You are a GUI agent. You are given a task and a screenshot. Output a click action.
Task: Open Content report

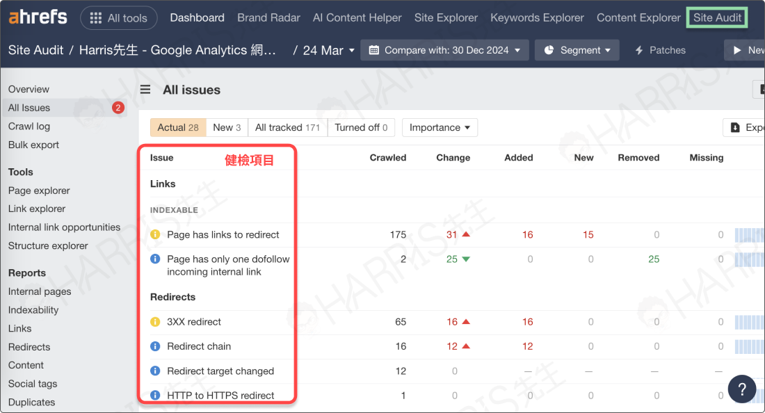pyautogui.click(x=26, y=365)
